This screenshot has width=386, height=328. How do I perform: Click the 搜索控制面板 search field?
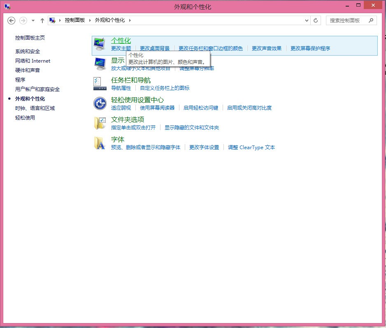point(347,20)
